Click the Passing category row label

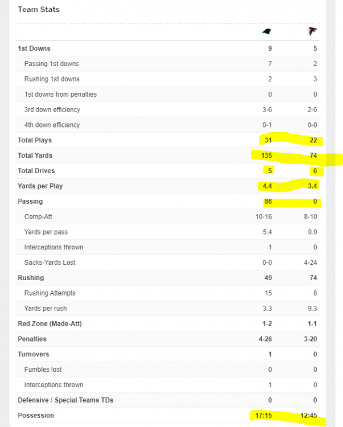[30, 202]
